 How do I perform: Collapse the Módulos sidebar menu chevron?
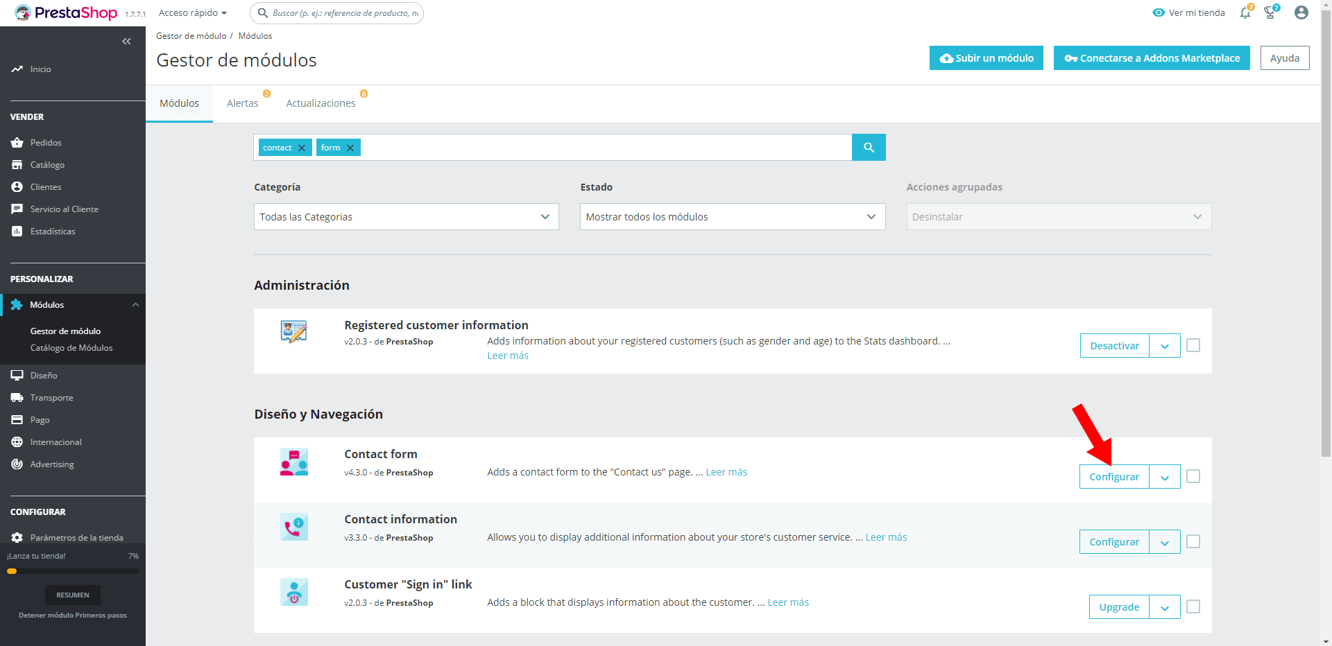[x=135, y=305]
